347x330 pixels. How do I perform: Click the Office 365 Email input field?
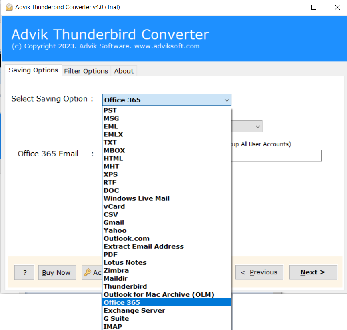277,156
